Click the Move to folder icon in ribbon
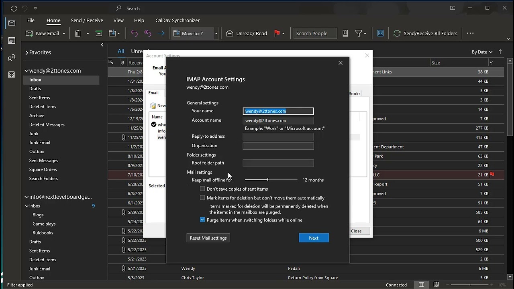Viewport: 514px width, 289px height. pos(112,33)
